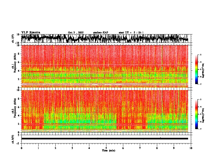Click the "ch.1 Frequency (kHz)" axis label

[x=14, y=63]
